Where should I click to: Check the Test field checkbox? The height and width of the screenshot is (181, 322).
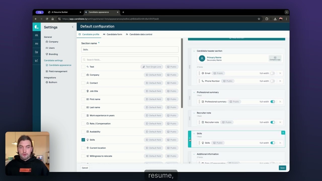coord(83,67)
